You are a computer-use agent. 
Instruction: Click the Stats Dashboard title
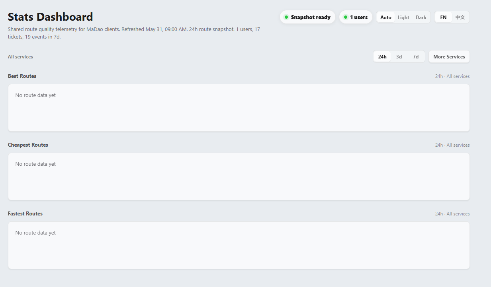coord(50,17)
